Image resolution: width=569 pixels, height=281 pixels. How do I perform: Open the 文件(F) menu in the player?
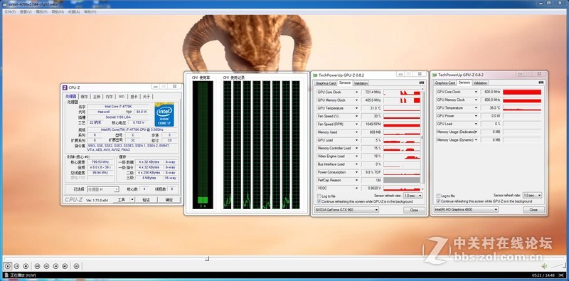[x=10, y=11]
